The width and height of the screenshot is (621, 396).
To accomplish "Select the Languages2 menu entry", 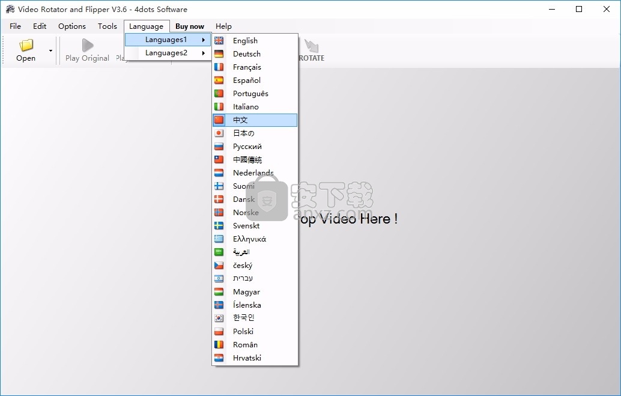I will click(x=168, y=53).
